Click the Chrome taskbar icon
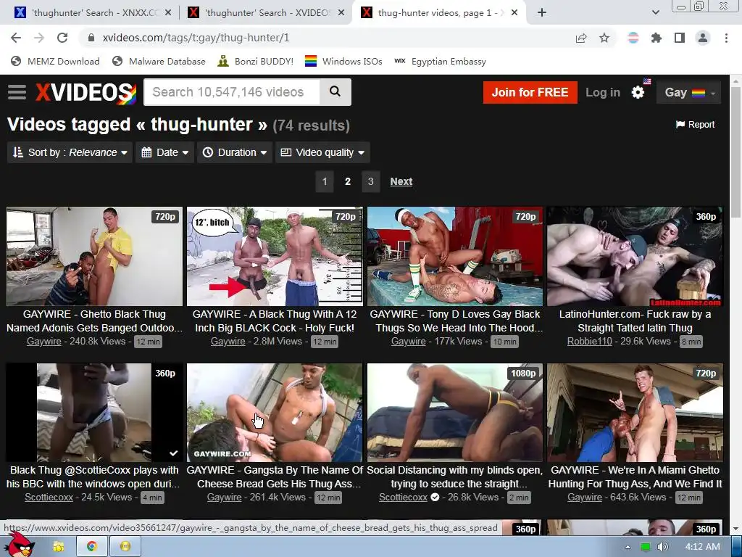Viewport: 742px width, 557px height. (92, 547)
